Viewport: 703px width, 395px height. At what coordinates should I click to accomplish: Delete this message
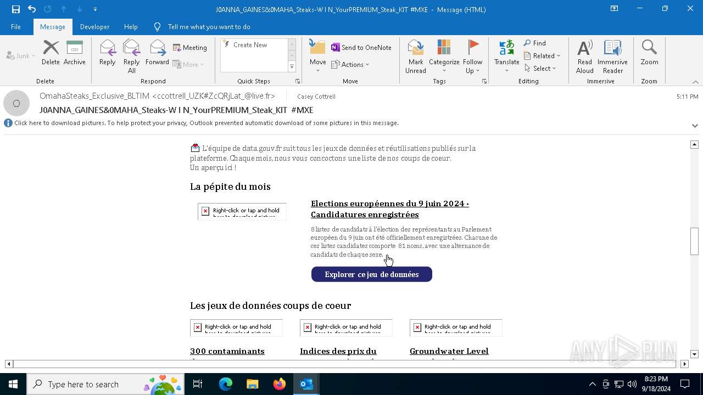tap(51, 53)
